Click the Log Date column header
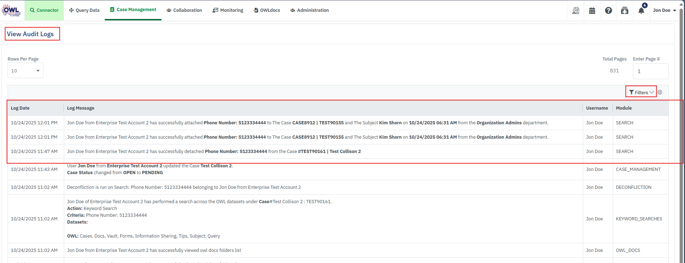The image size is (685, 263). pos(20,108)
